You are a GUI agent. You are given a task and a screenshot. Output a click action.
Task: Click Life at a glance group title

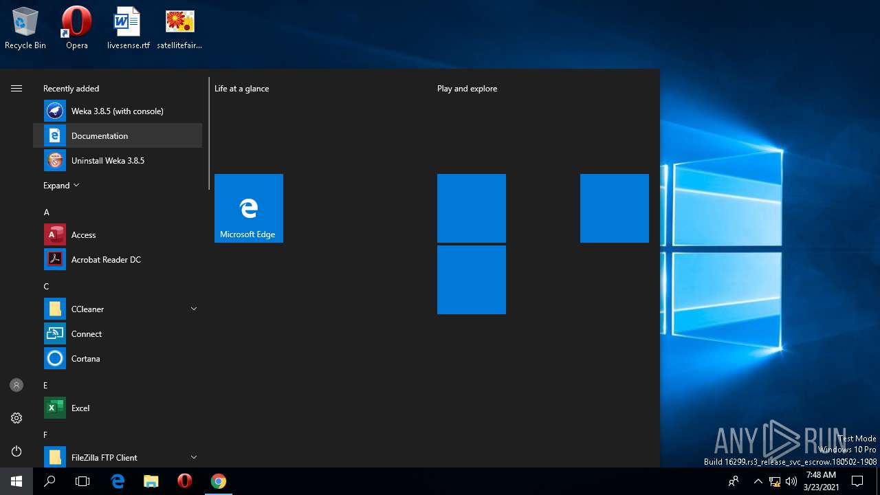[x=241, y=89]
